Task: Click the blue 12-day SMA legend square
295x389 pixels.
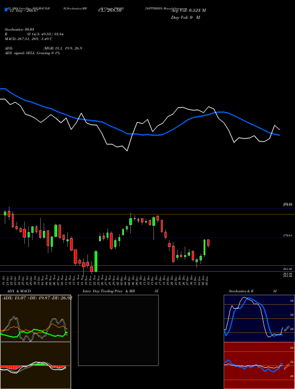Action: (6, 9)
